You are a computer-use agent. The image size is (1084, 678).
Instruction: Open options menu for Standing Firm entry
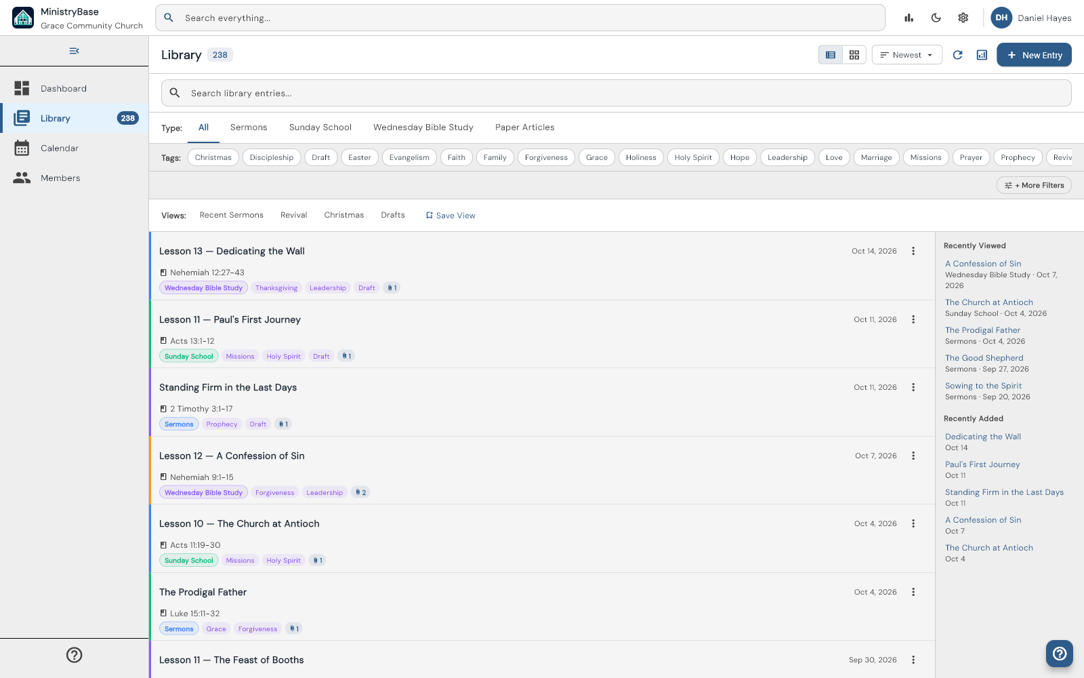pyautogui.click(x=913, y=387)
